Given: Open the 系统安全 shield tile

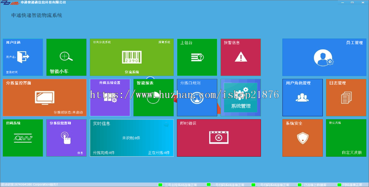Looking at the screenshot, I should pyautogui.click(x=303, y=138).
